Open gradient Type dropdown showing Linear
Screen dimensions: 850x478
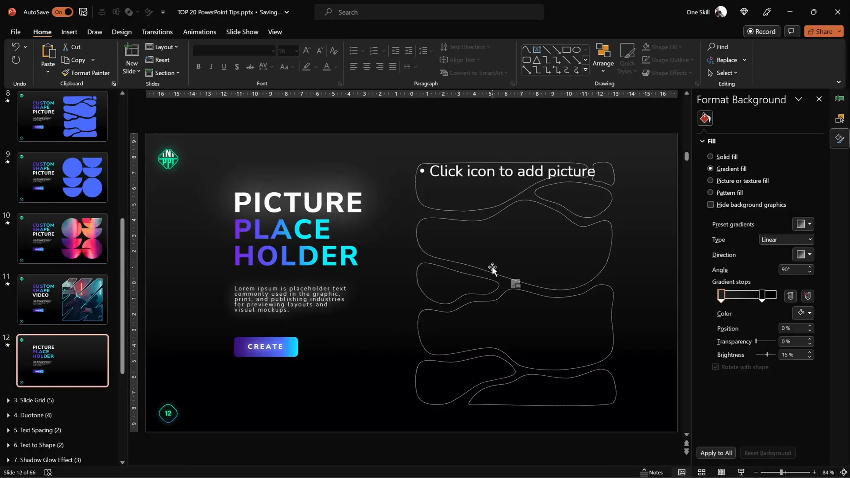click(x=786, y=239)
